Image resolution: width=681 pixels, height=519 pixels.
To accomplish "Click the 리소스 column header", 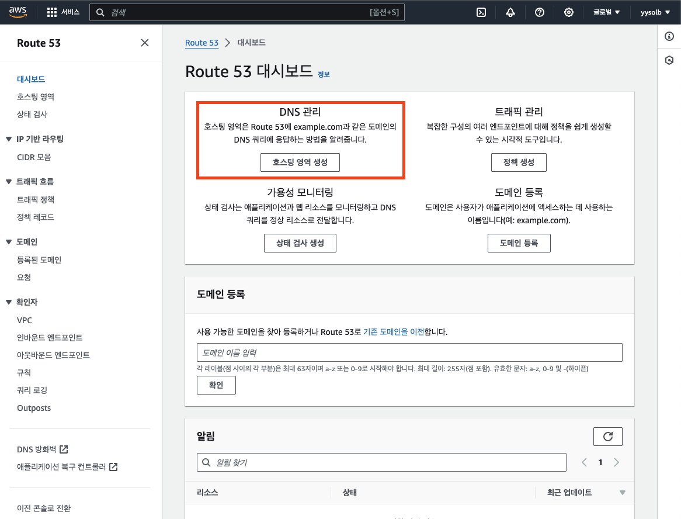I will (207, 493).
